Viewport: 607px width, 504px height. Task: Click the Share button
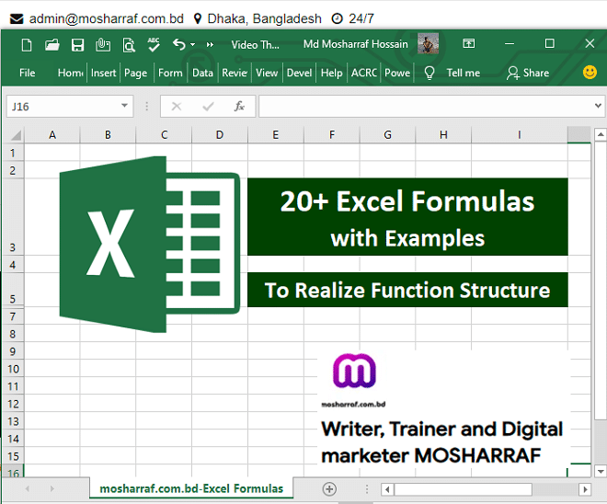click(528, 73)
